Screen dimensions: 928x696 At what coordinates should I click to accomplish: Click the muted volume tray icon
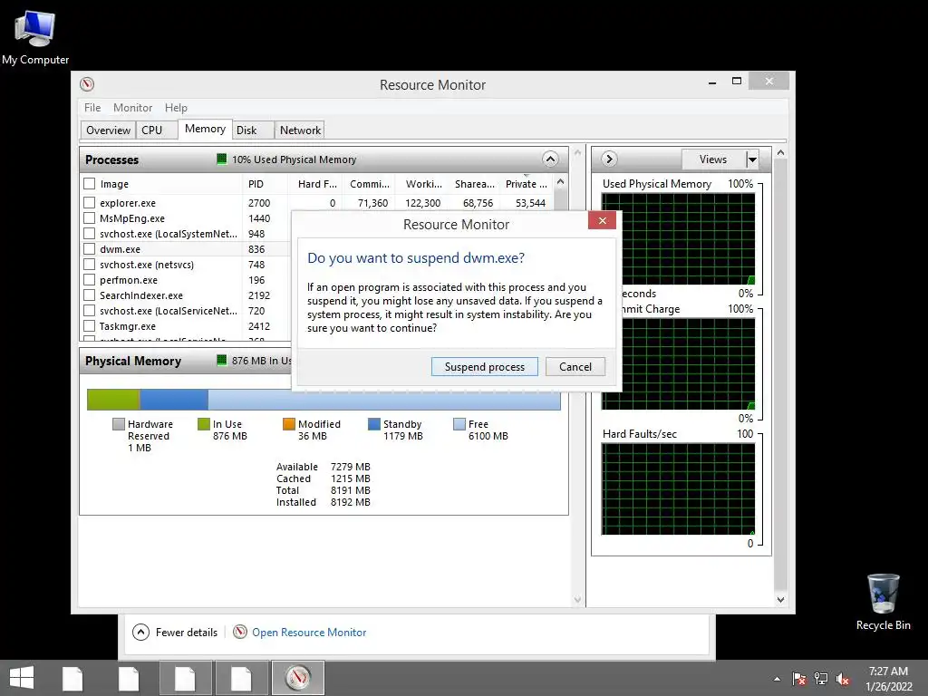pos(843,679)
